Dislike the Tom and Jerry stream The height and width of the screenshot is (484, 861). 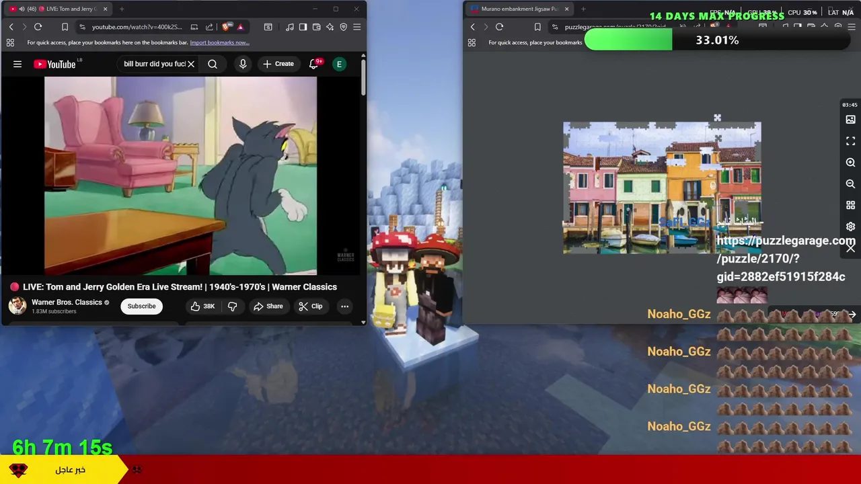point(233,307)
